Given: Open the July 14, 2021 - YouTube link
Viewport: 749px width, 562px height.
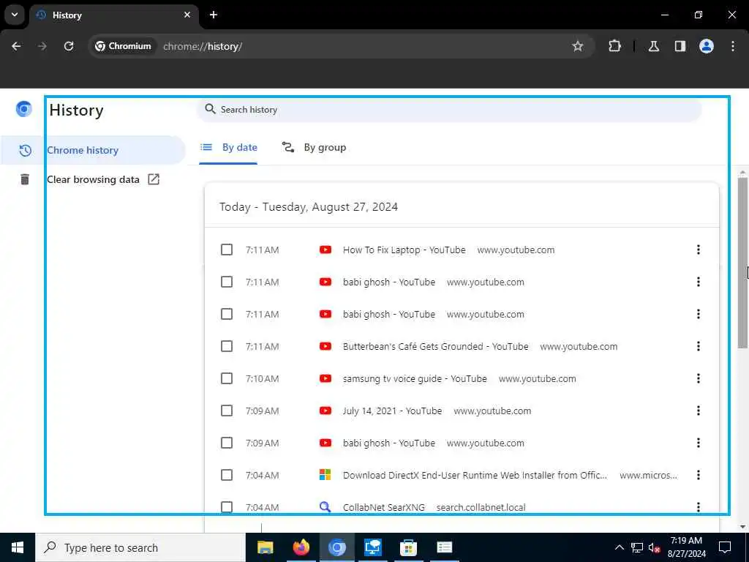Looking at the screenshot, I should [392, 411].
